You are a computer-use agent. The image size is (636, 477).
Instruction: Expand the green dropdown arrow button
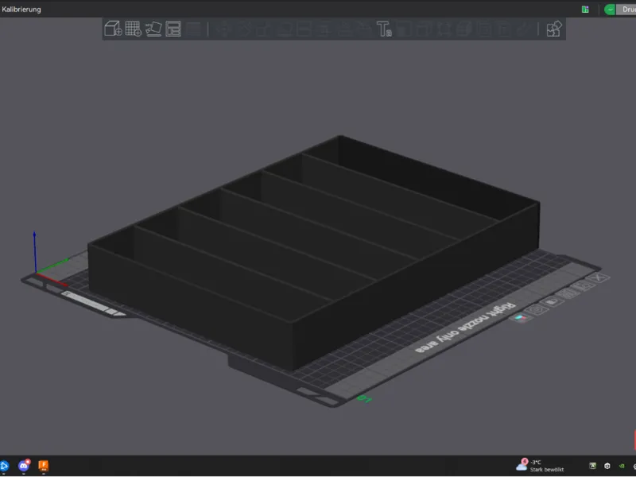pos(610,10)
